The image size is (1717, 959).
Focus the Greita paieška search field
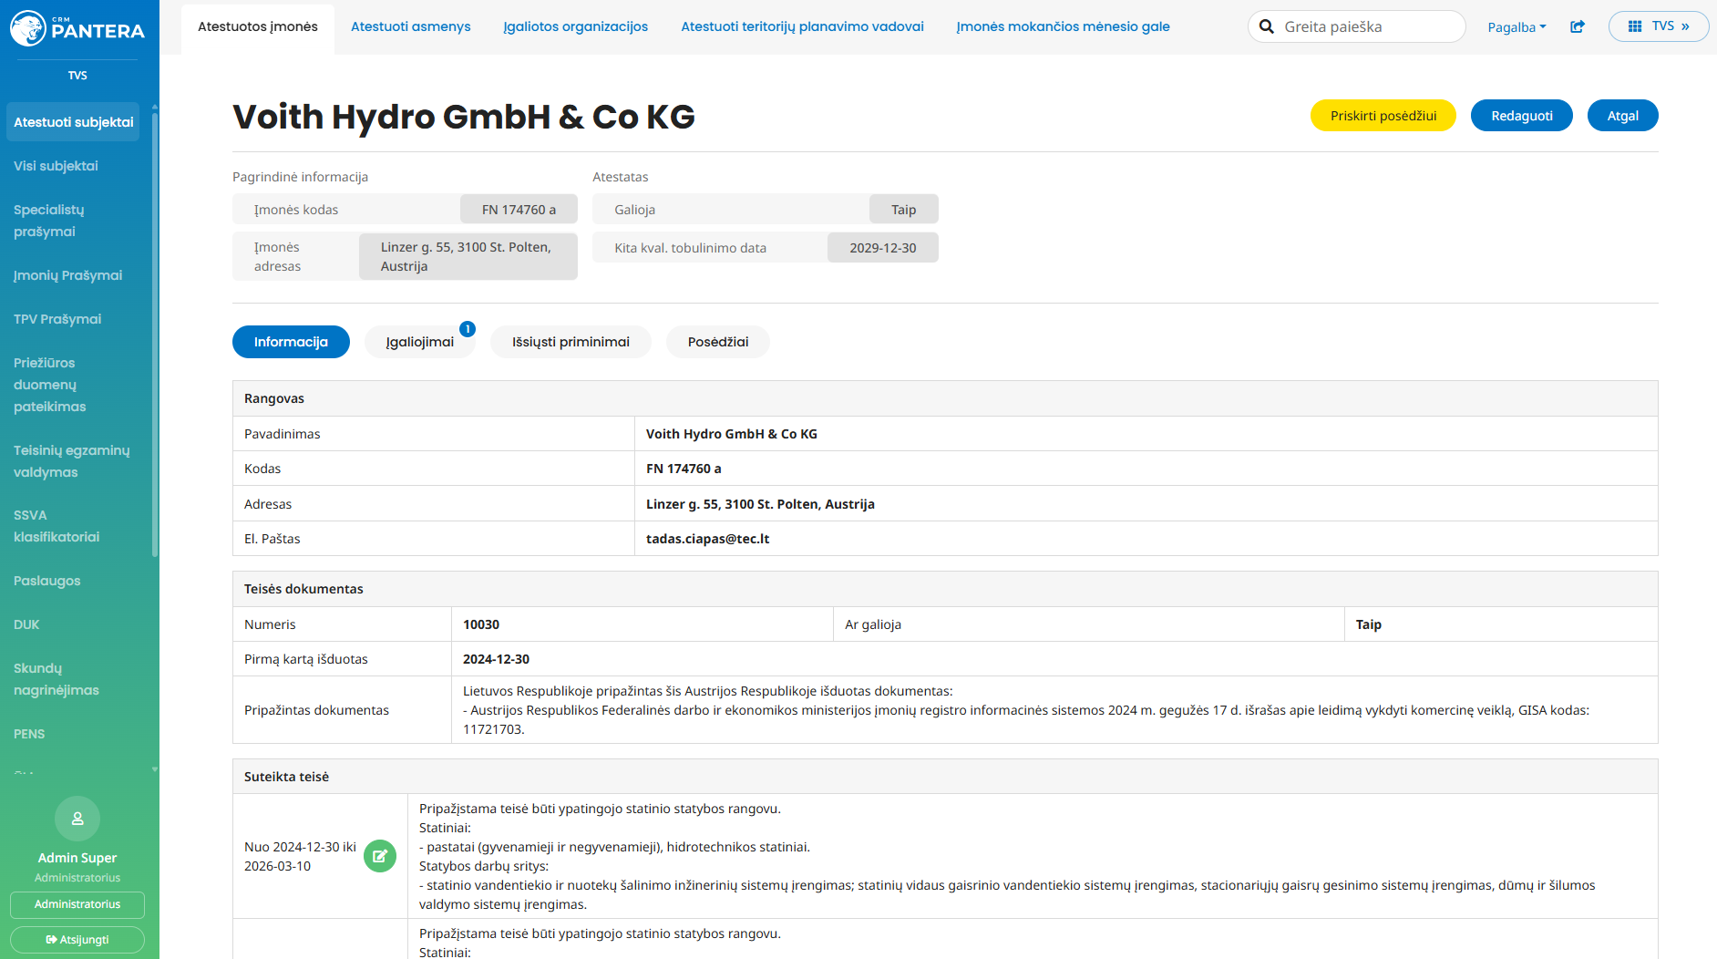click(1357, 26)
